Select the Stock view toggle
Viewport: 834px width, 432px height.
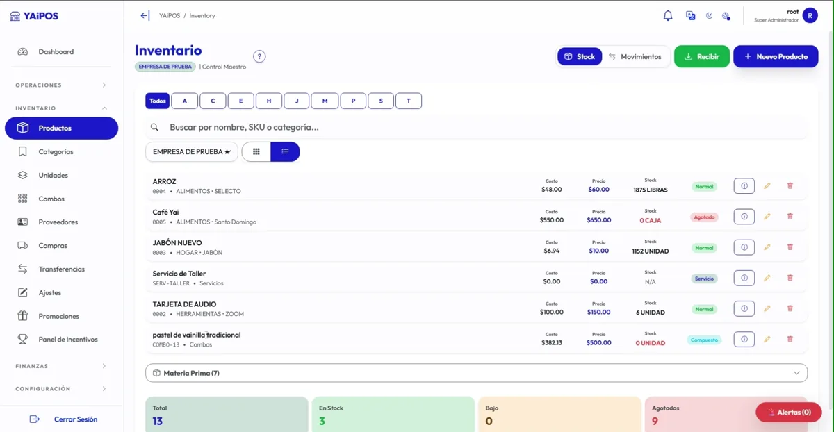tap(580, 56)
